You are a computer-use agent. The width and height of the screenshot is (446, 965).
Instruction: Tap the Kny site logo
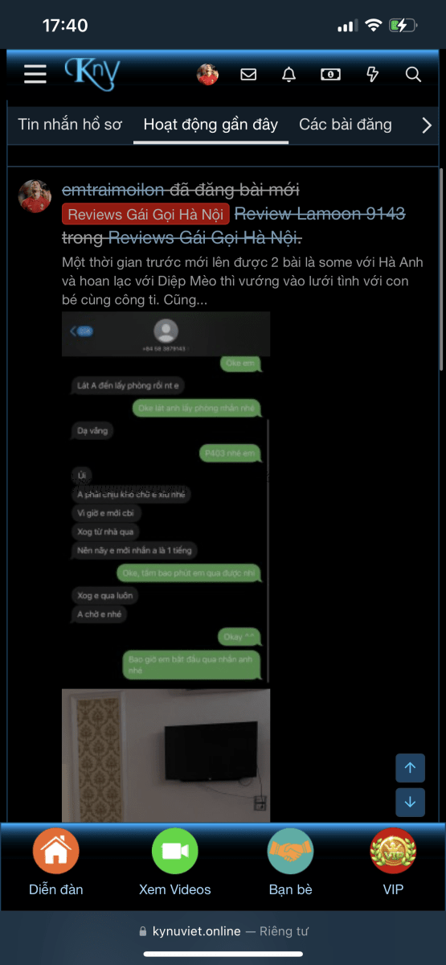click(92, 73)
